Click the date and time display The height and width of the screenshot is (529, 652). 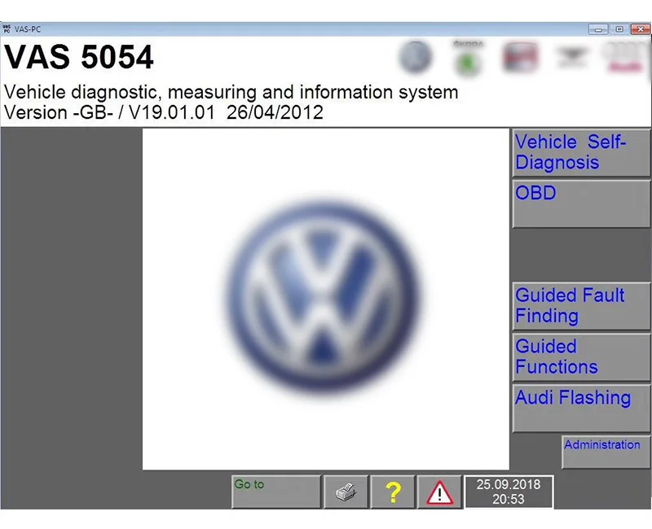coord(509,492)
